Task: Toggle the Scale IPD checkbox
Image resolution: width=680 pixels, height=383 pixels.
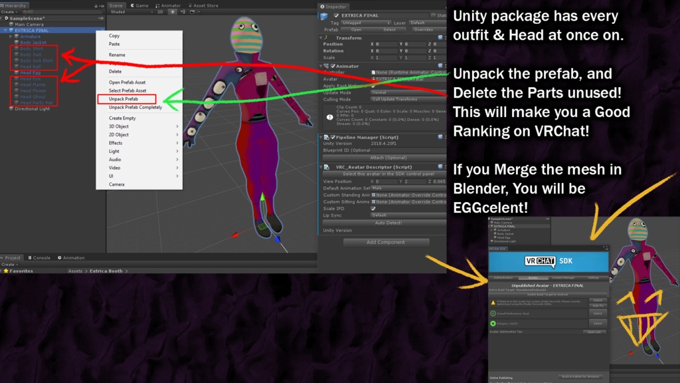Action: (373, 208)
